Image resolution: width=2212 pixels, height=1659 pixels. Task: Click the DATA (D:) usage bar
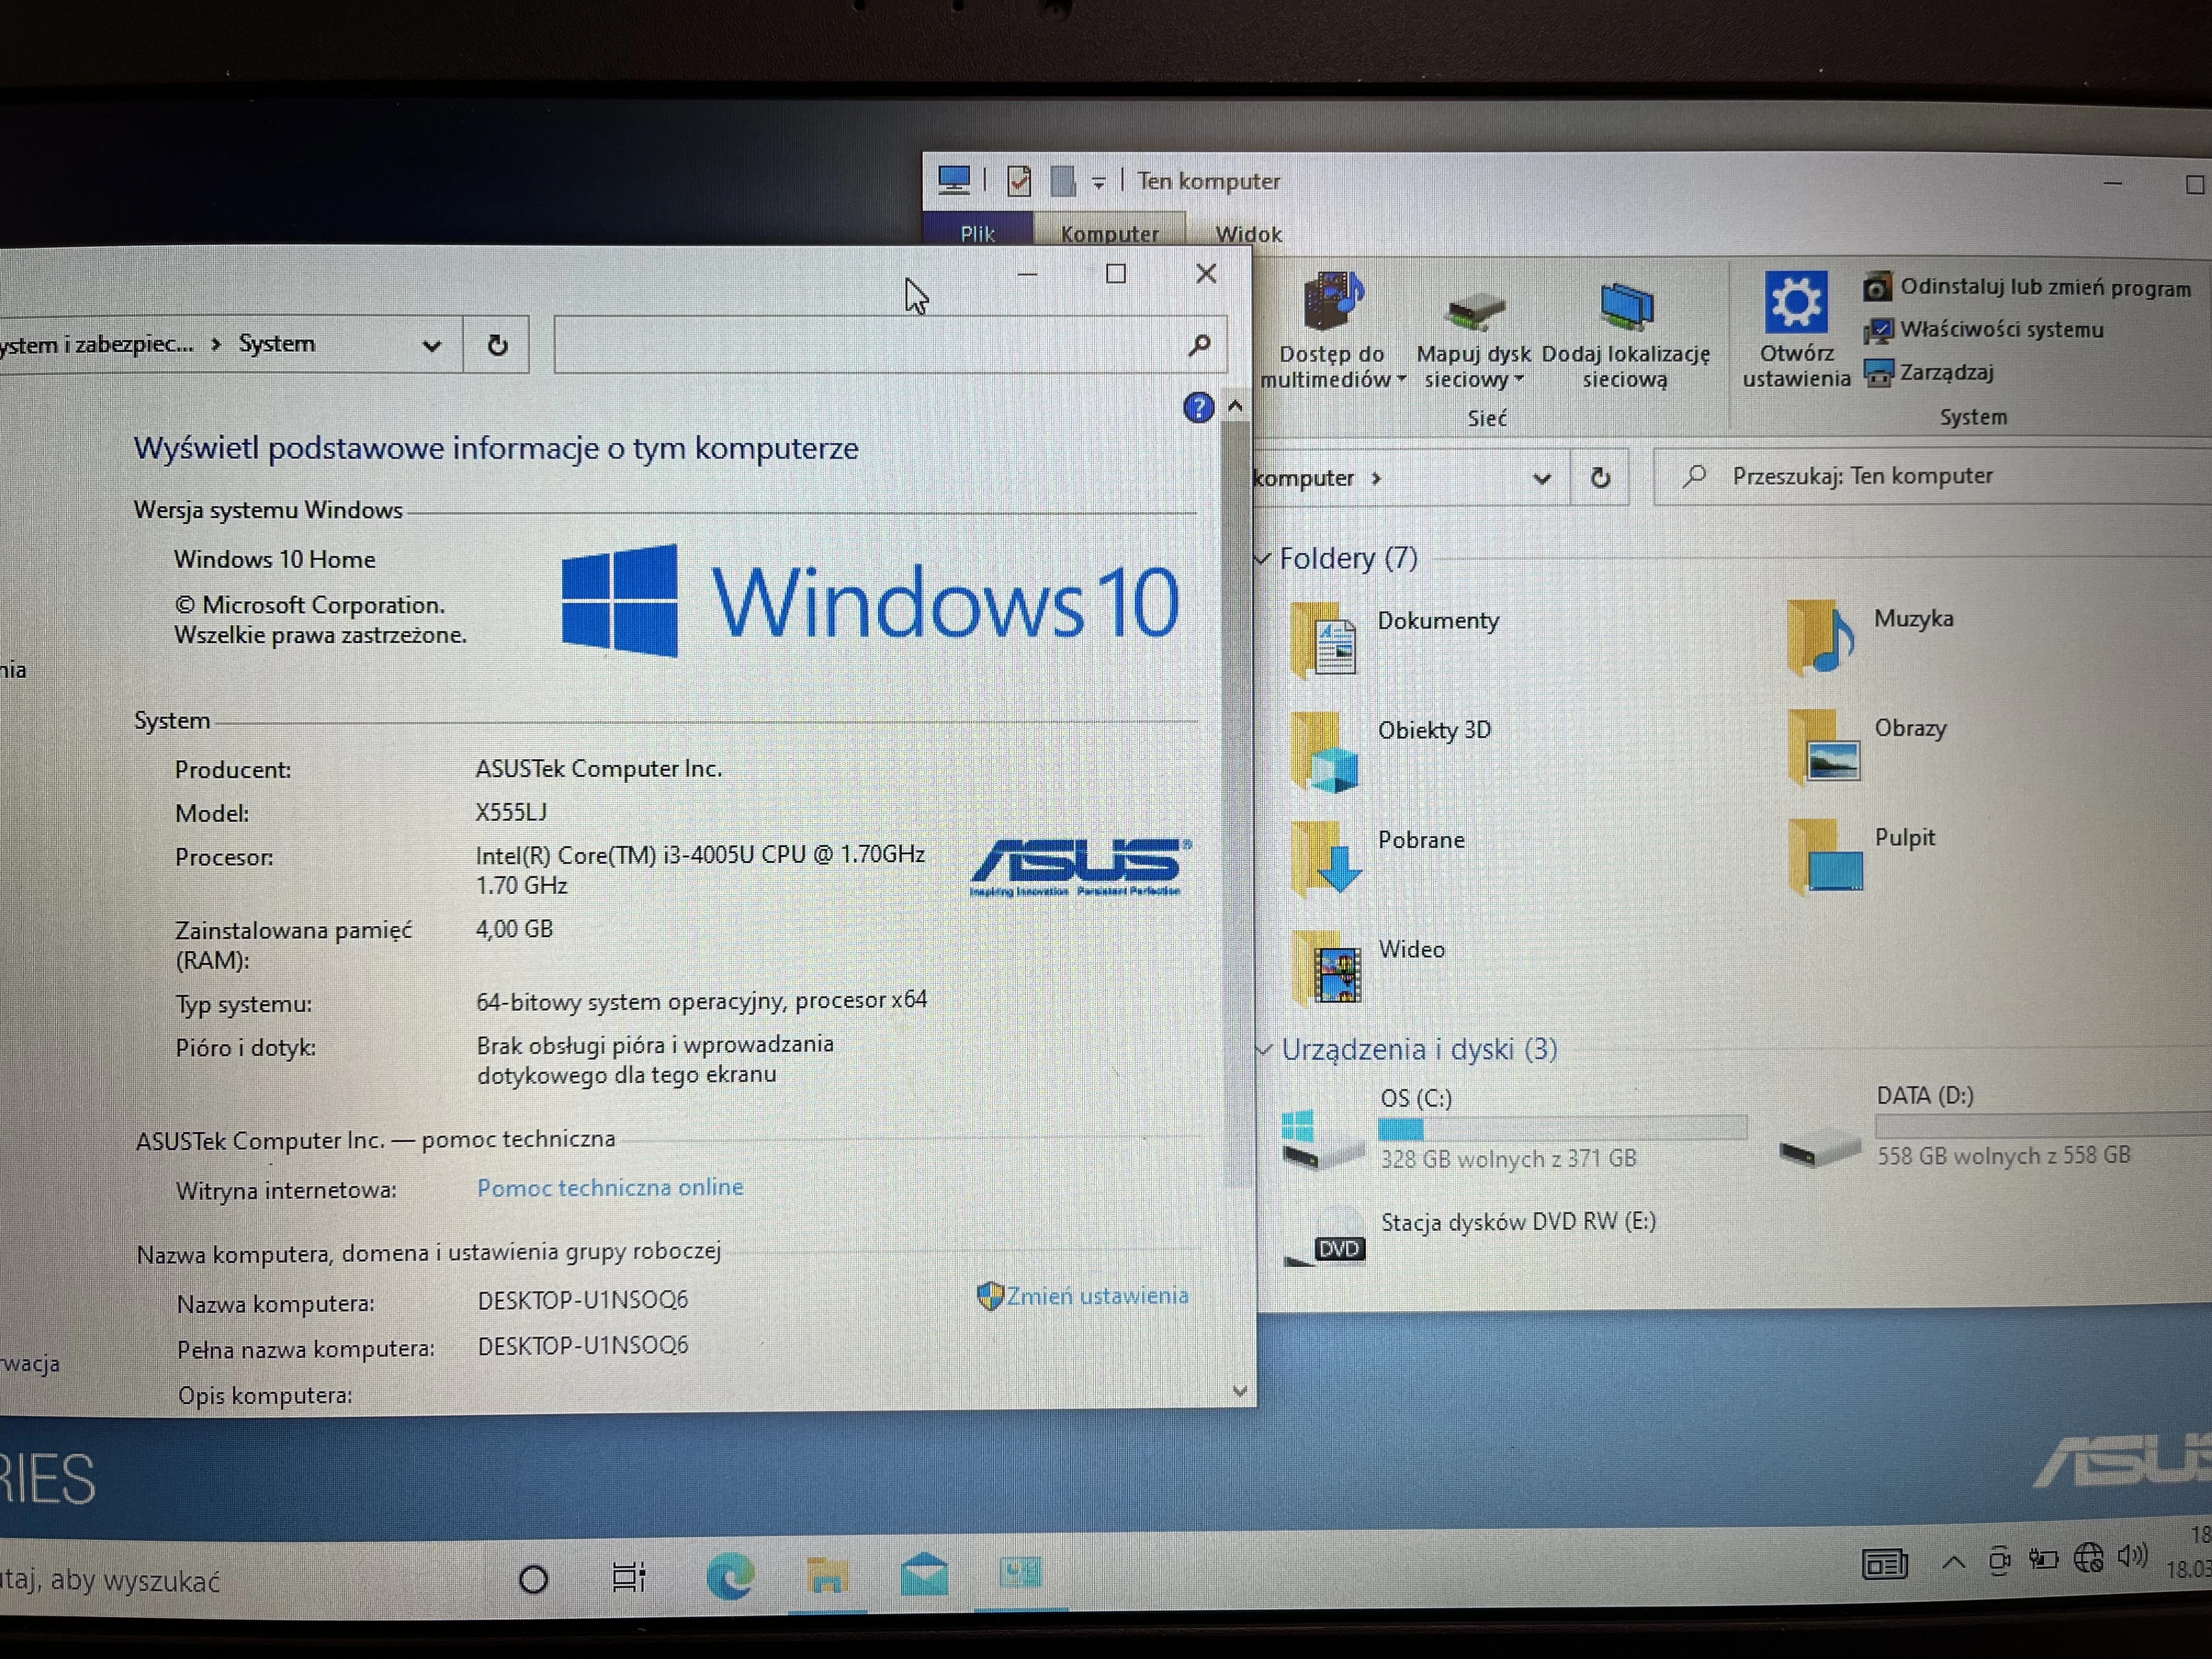coord(2043,1125)
